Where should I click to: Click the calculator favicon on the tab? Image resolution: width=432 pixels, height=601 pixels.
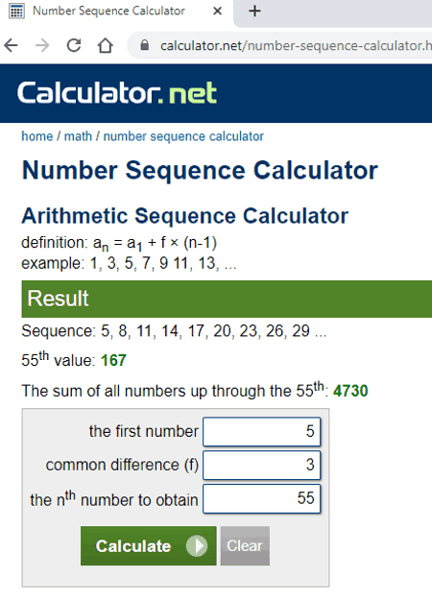[16, 12]
